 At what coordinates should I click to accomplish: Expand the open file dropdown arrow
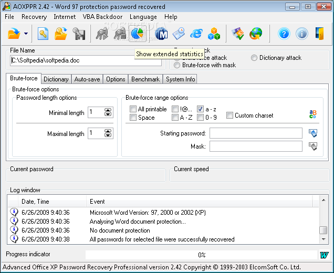coord(26,34)
